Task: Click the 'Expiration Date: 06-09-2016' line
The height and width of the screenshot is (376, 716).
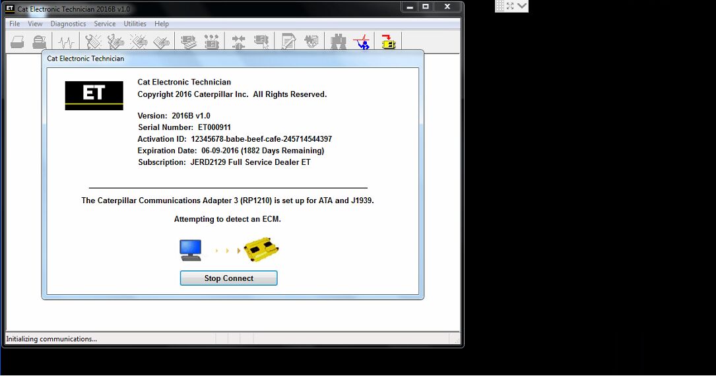Action: click(230, 150)
